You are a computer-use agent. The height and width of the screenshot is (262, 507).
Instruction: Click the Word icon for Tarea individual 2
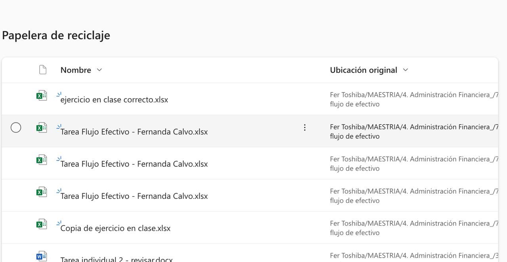[42, 256]
